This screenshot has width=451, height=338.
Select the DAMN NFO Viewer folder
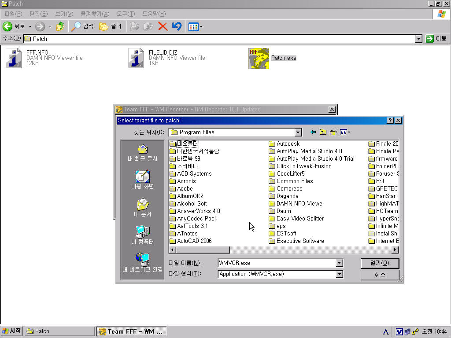tap(296, 203)
